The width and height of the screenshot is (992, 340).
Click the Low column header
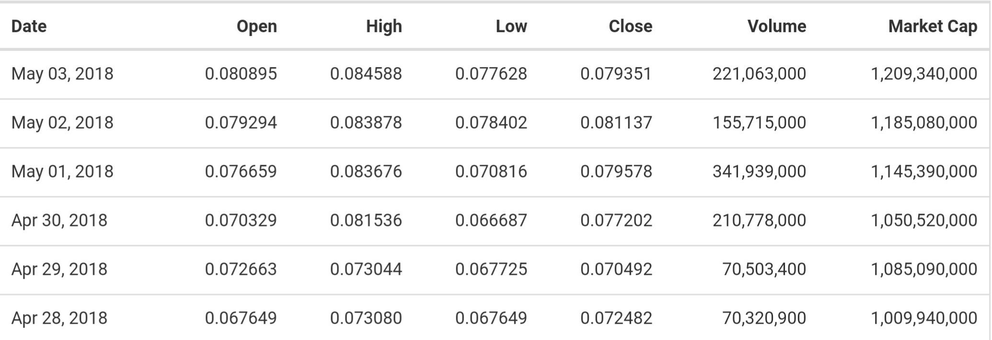coord(511,26)
